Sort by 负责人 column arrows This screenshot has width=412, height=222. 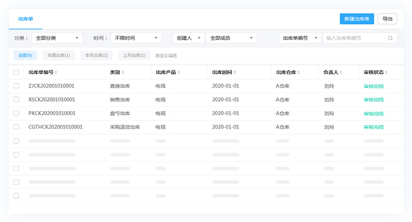[x=341, y=72]
